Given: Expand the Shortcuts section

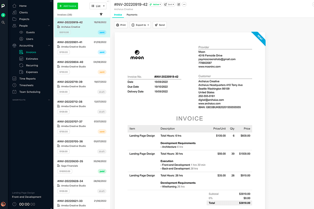Looking at the screenshot, I should [49, 100].
